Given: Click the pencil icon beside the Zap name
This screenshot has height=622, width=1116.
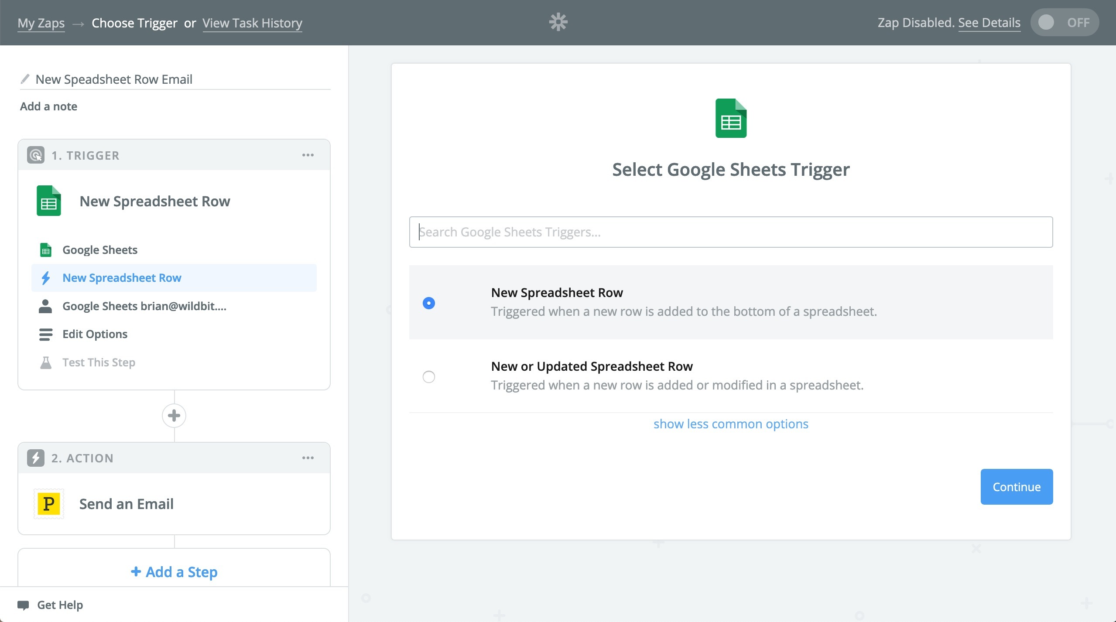Looking at the screenshot, I should (25, 79).
